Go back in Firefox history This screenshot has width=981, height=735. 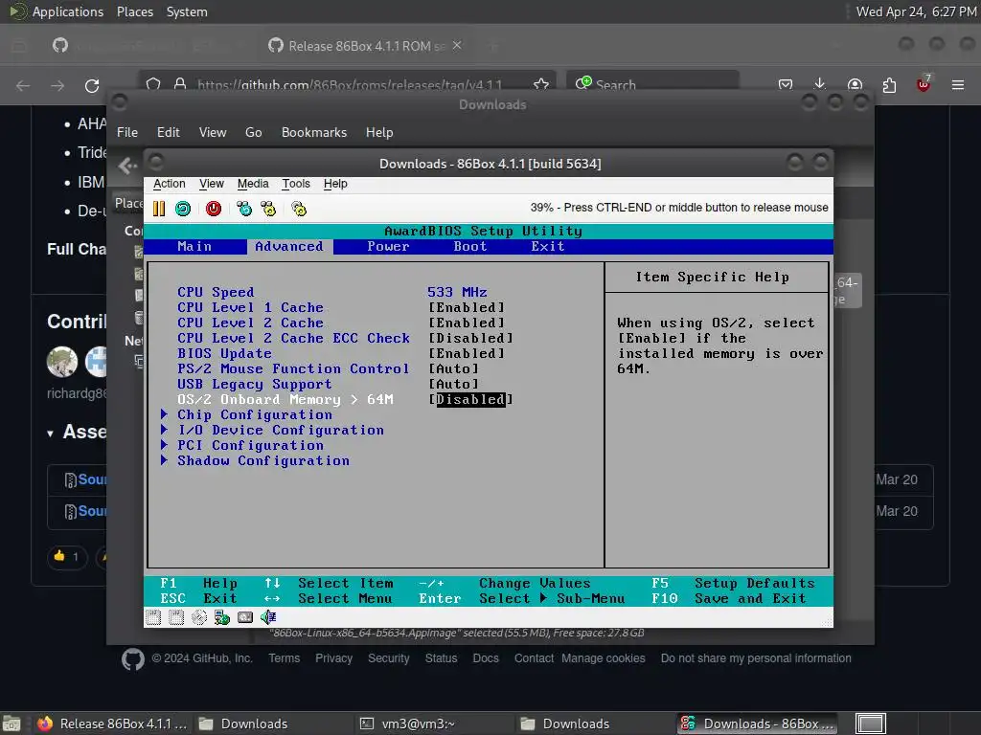(23, 85)
